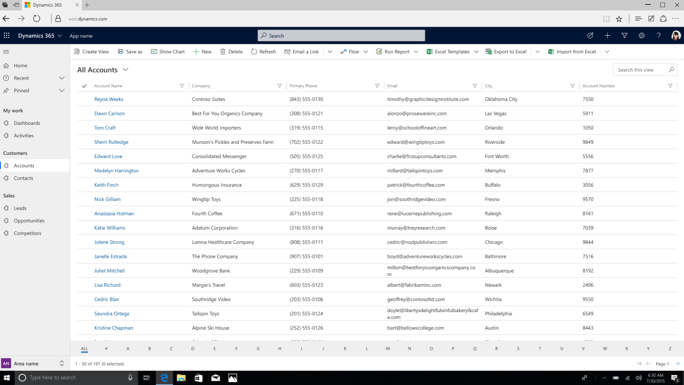Click the global Search box
Screen dimensions: 684x385
click(x=341, y=36)
